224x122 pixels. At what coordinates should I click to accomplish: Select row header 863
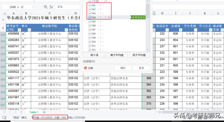pos(3,79)
